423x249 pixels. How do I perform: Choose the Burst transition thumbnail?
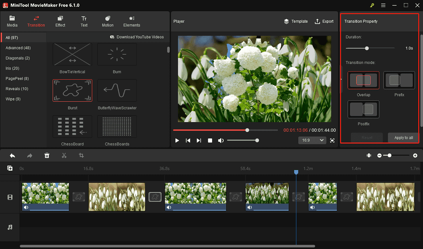click(x=72, y=91)
